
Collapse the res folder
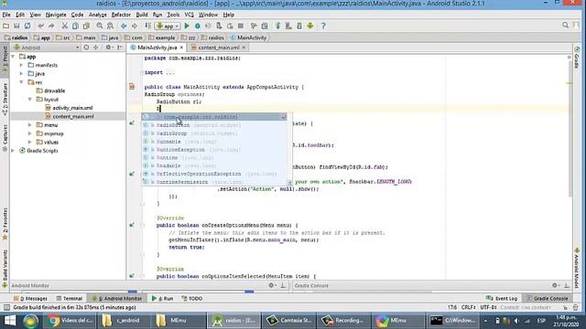pyautogui.click(x=22, y=82)
